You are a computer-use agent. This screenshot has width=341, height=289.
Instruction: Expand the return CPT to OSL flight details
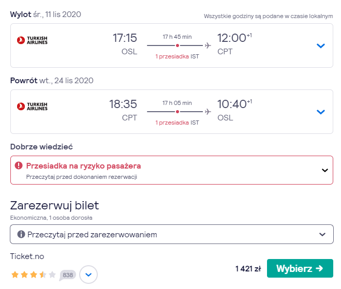[x=320, y=112]
